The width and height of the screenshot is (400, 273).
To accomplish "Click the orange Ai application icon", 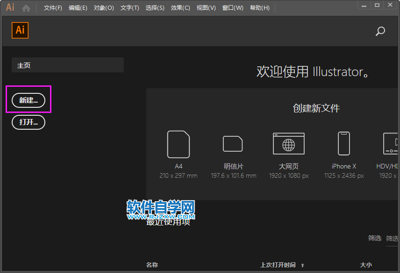I will 20,30.
